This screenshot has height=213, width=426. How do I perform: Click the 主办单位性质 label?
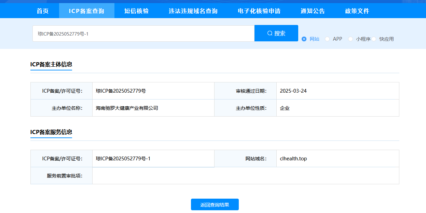[251, 108]
